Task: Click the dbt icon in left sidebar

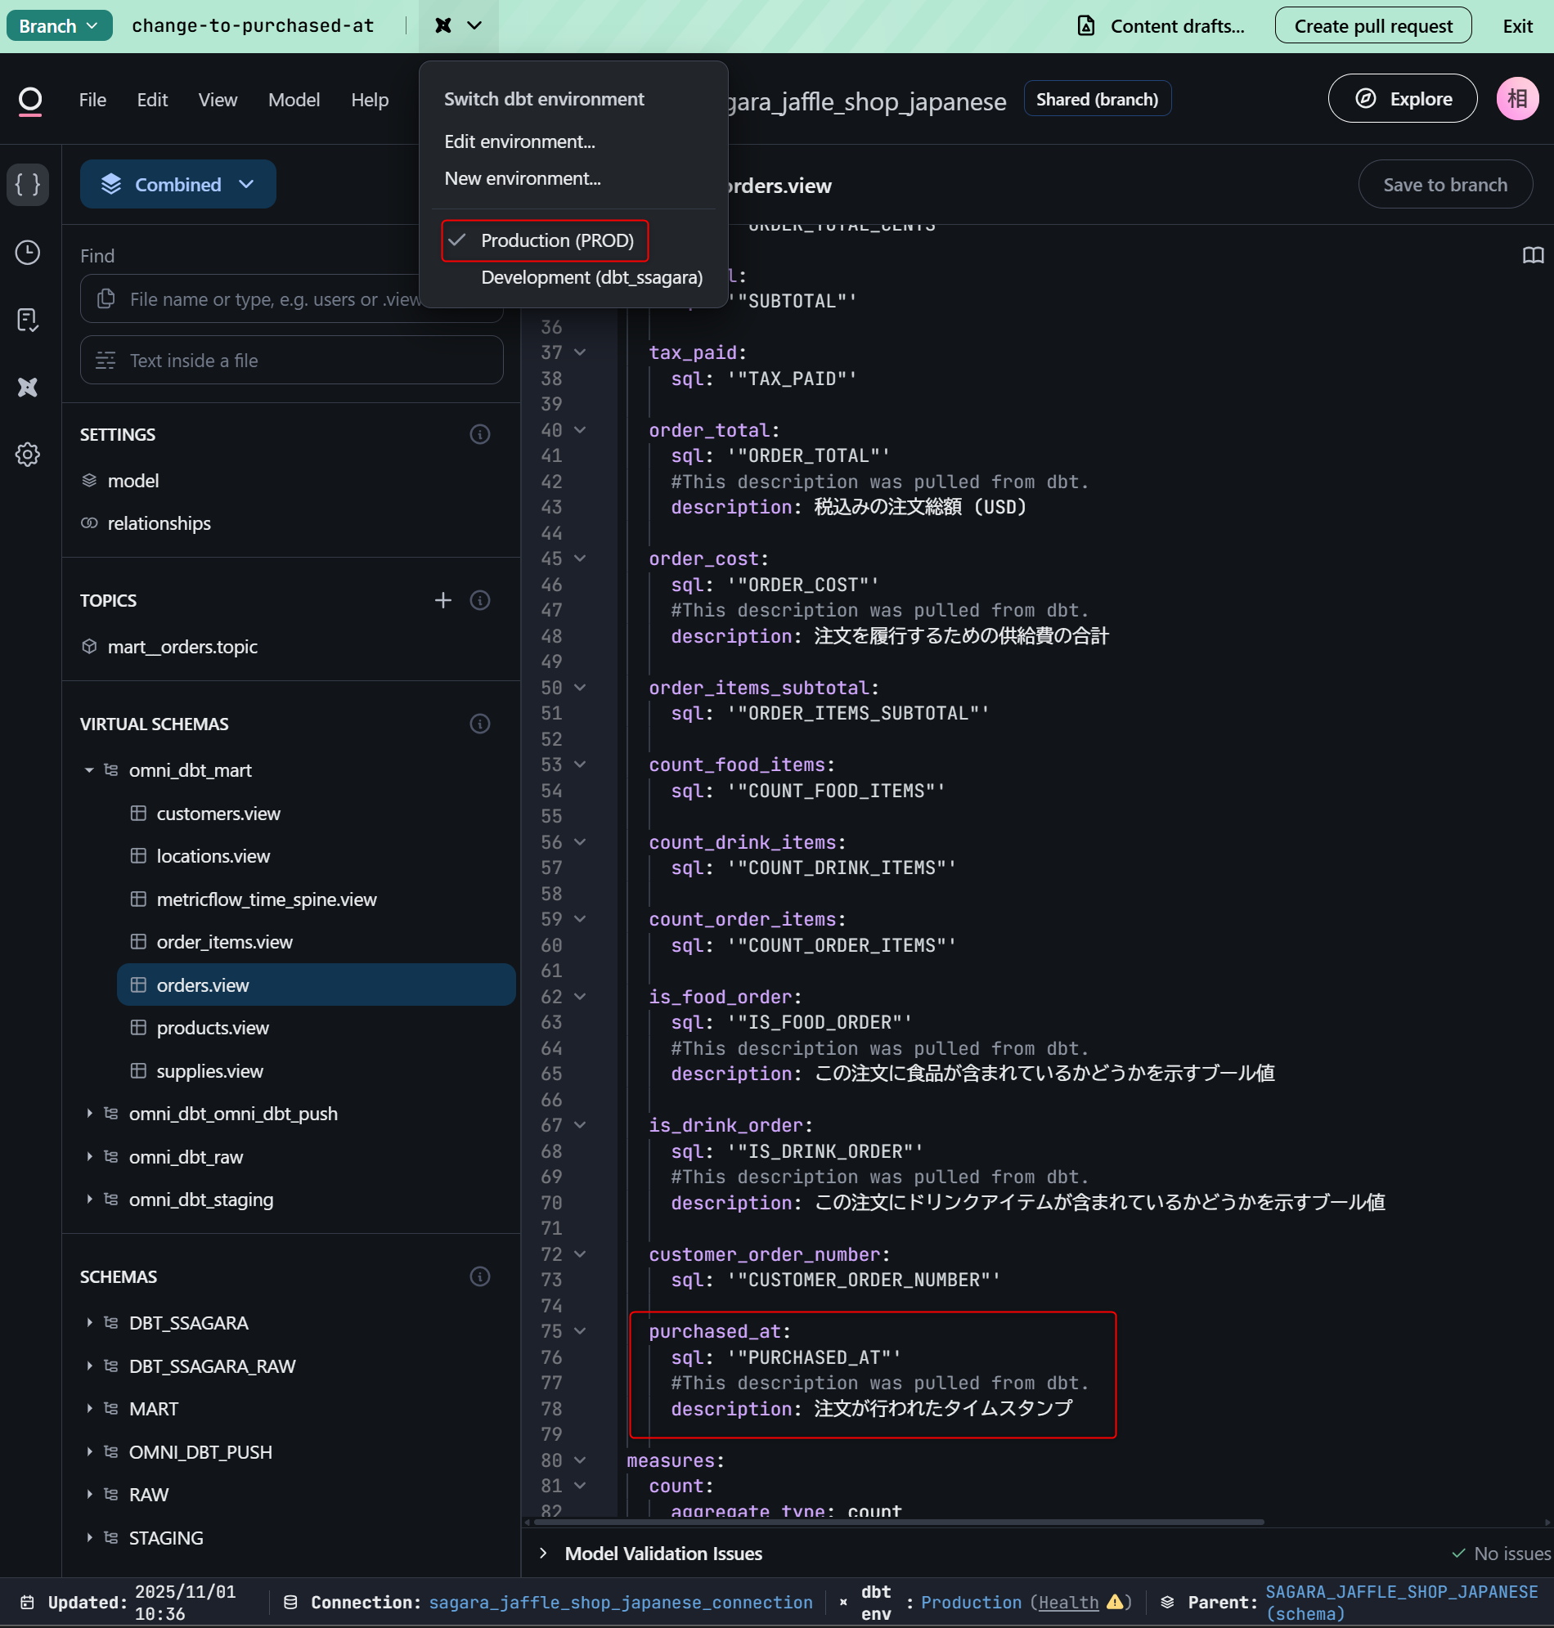Action: 27,387
